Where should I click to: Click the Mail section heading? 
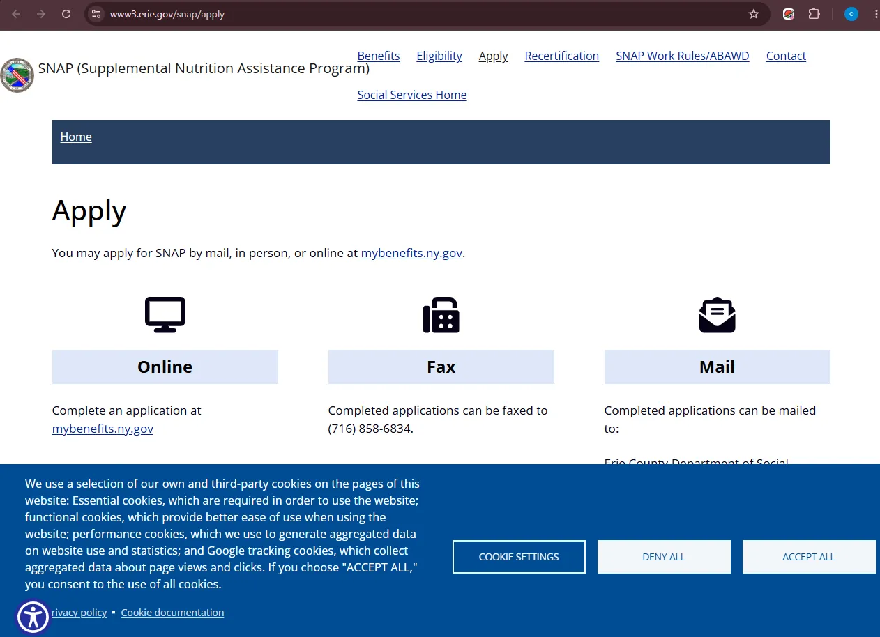(718, 367)
